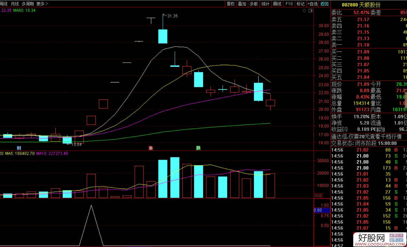Viewport: 407px width, 247px height.
Task: Click the 净资 5.20 net asset value
Action: click(364, 123)
